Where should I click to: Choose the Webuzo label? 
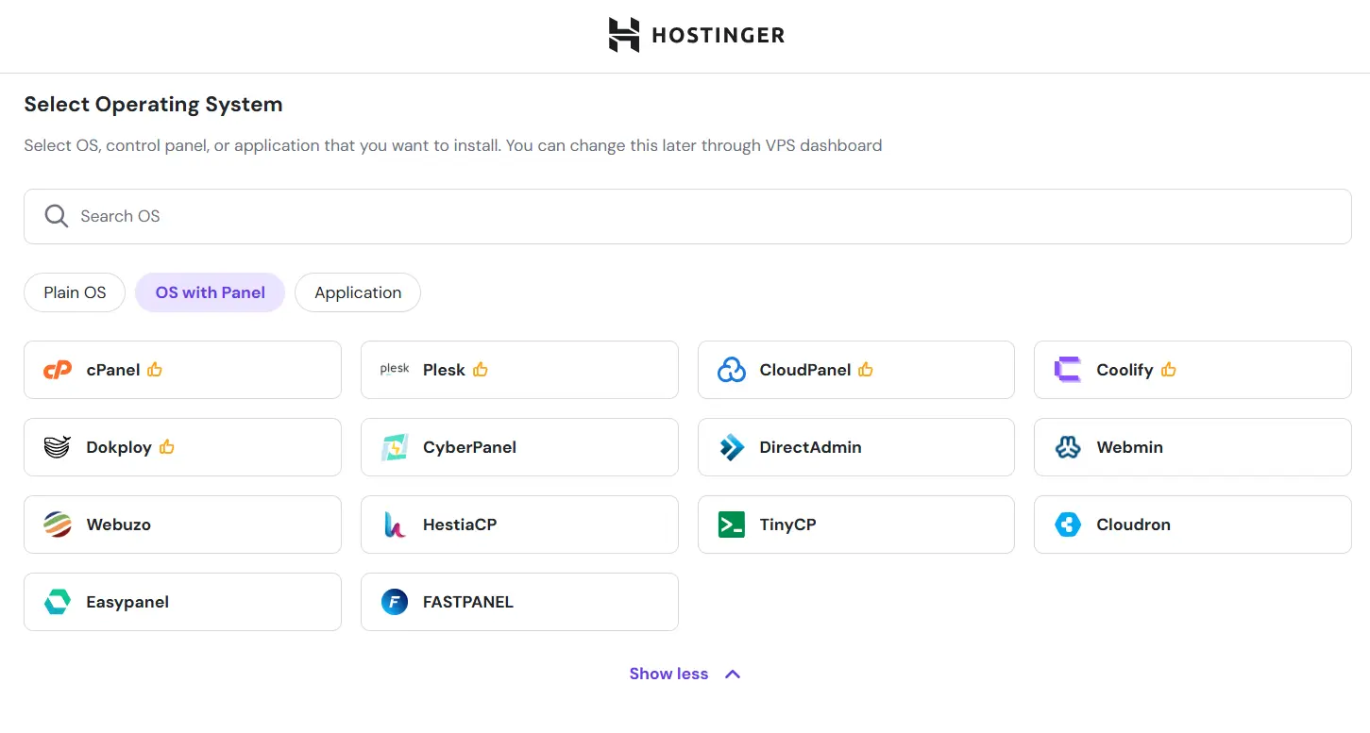pyautogui.click(x=118, y=525)
